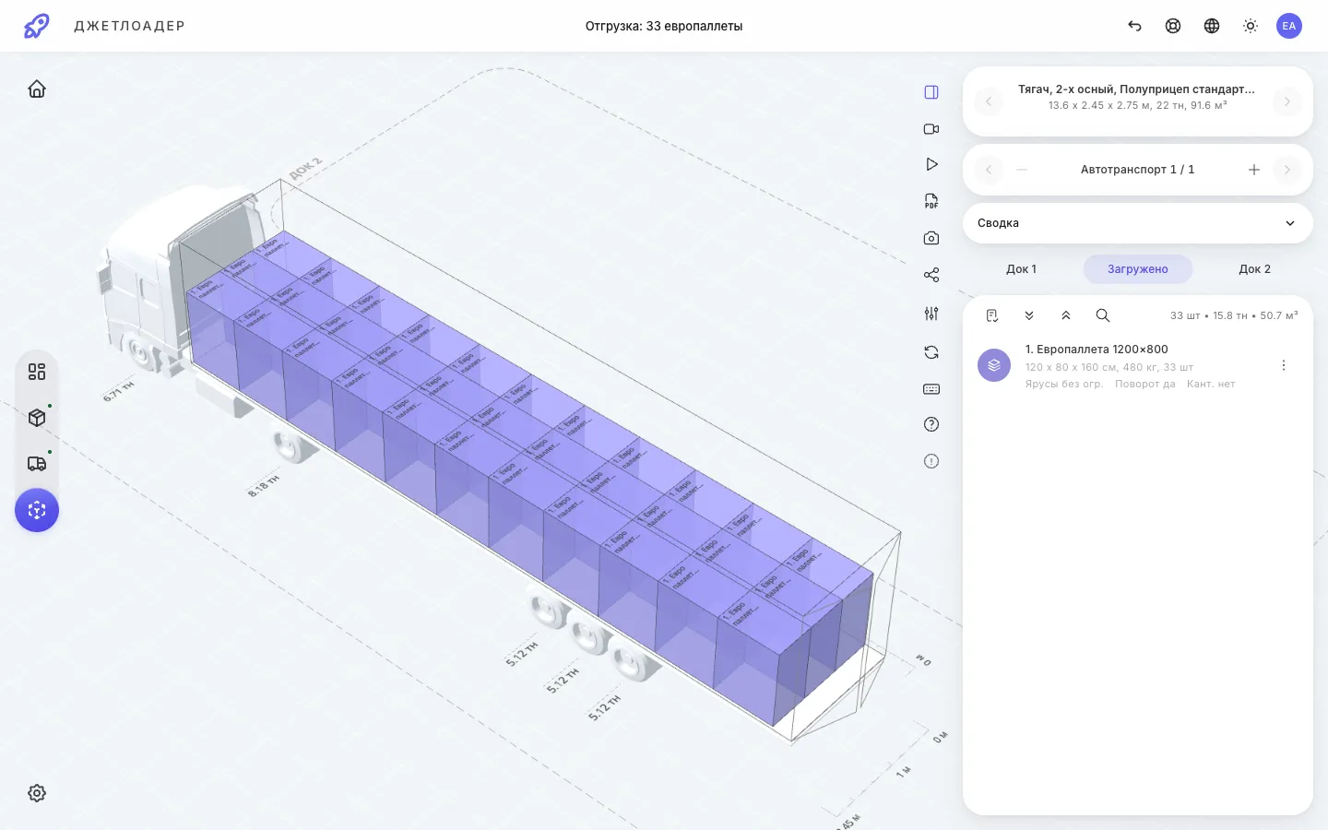Click the undo back arrow in header

point(1134,26)
